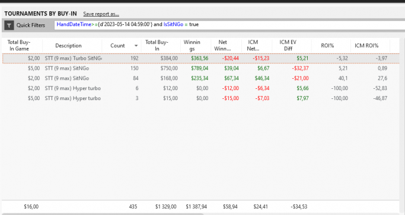Click the net winnings cell '-$15,00'

pos(231,98)
